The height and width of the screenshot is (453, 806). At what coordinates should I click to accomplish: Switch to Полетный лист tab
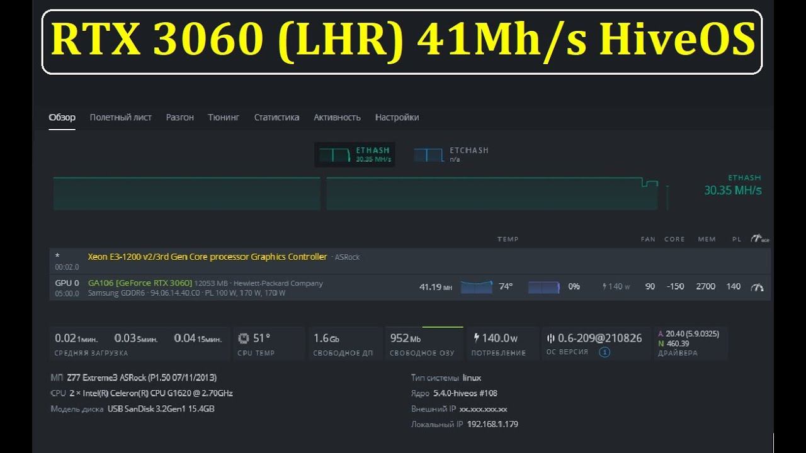[x=120, y=118]
